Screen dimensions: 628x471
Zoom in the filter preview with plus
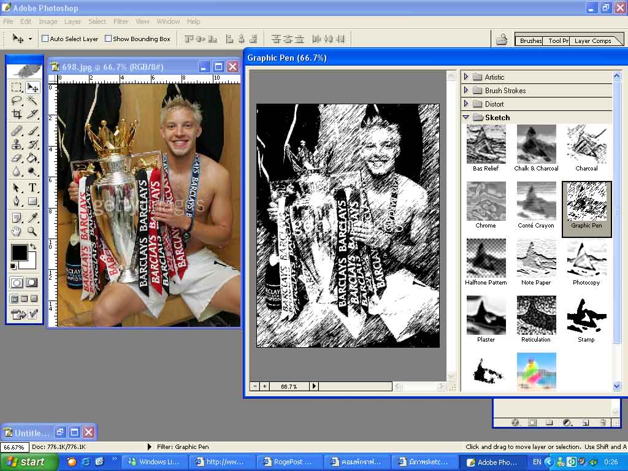tap(264, 386)
